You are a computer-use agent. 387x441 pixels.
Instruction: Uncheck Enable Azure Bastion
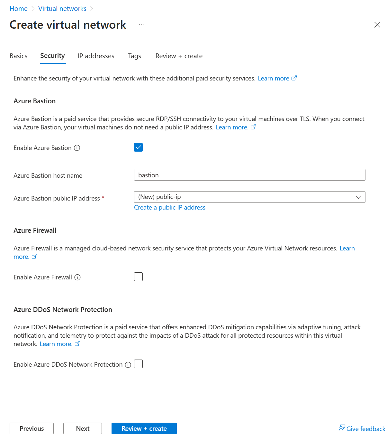(138, 147)
